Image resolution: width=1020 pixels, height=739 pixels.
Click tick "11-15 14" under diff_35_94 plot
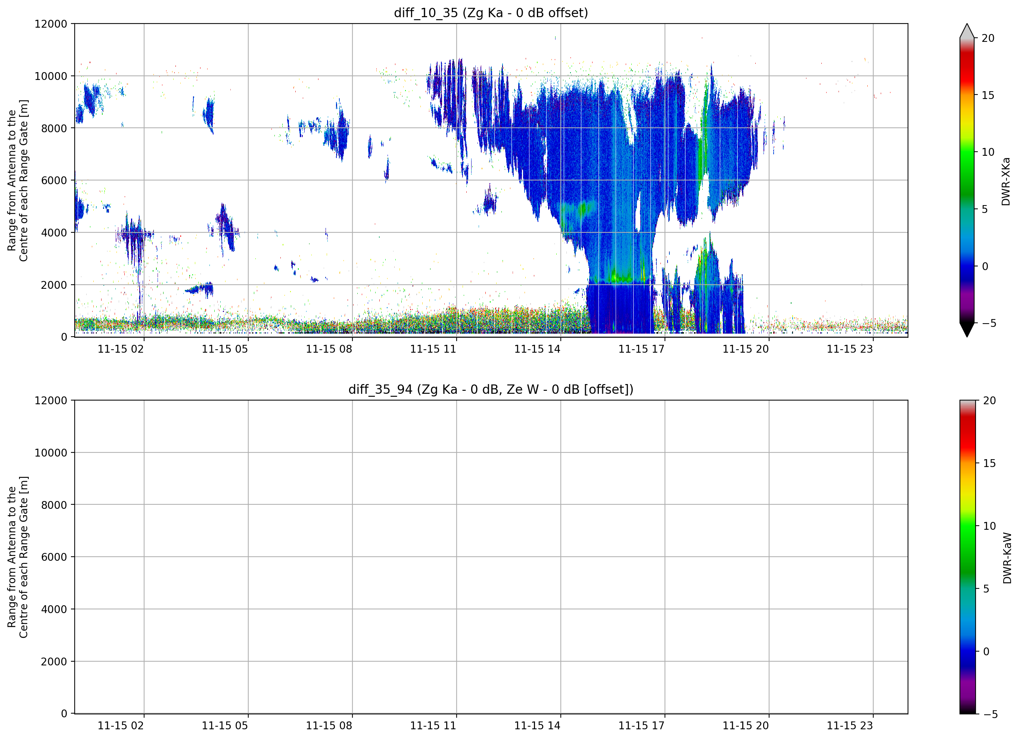click(x=537, y=726)
